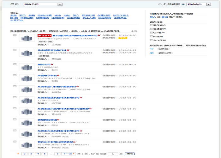Viewport: 221px width, 158px height.
Task: Filter search by 主营行业
Action: point(17,20)
